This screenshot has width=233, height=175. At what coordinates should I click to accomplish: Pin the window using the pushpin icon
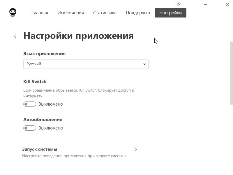coord(179,4)
